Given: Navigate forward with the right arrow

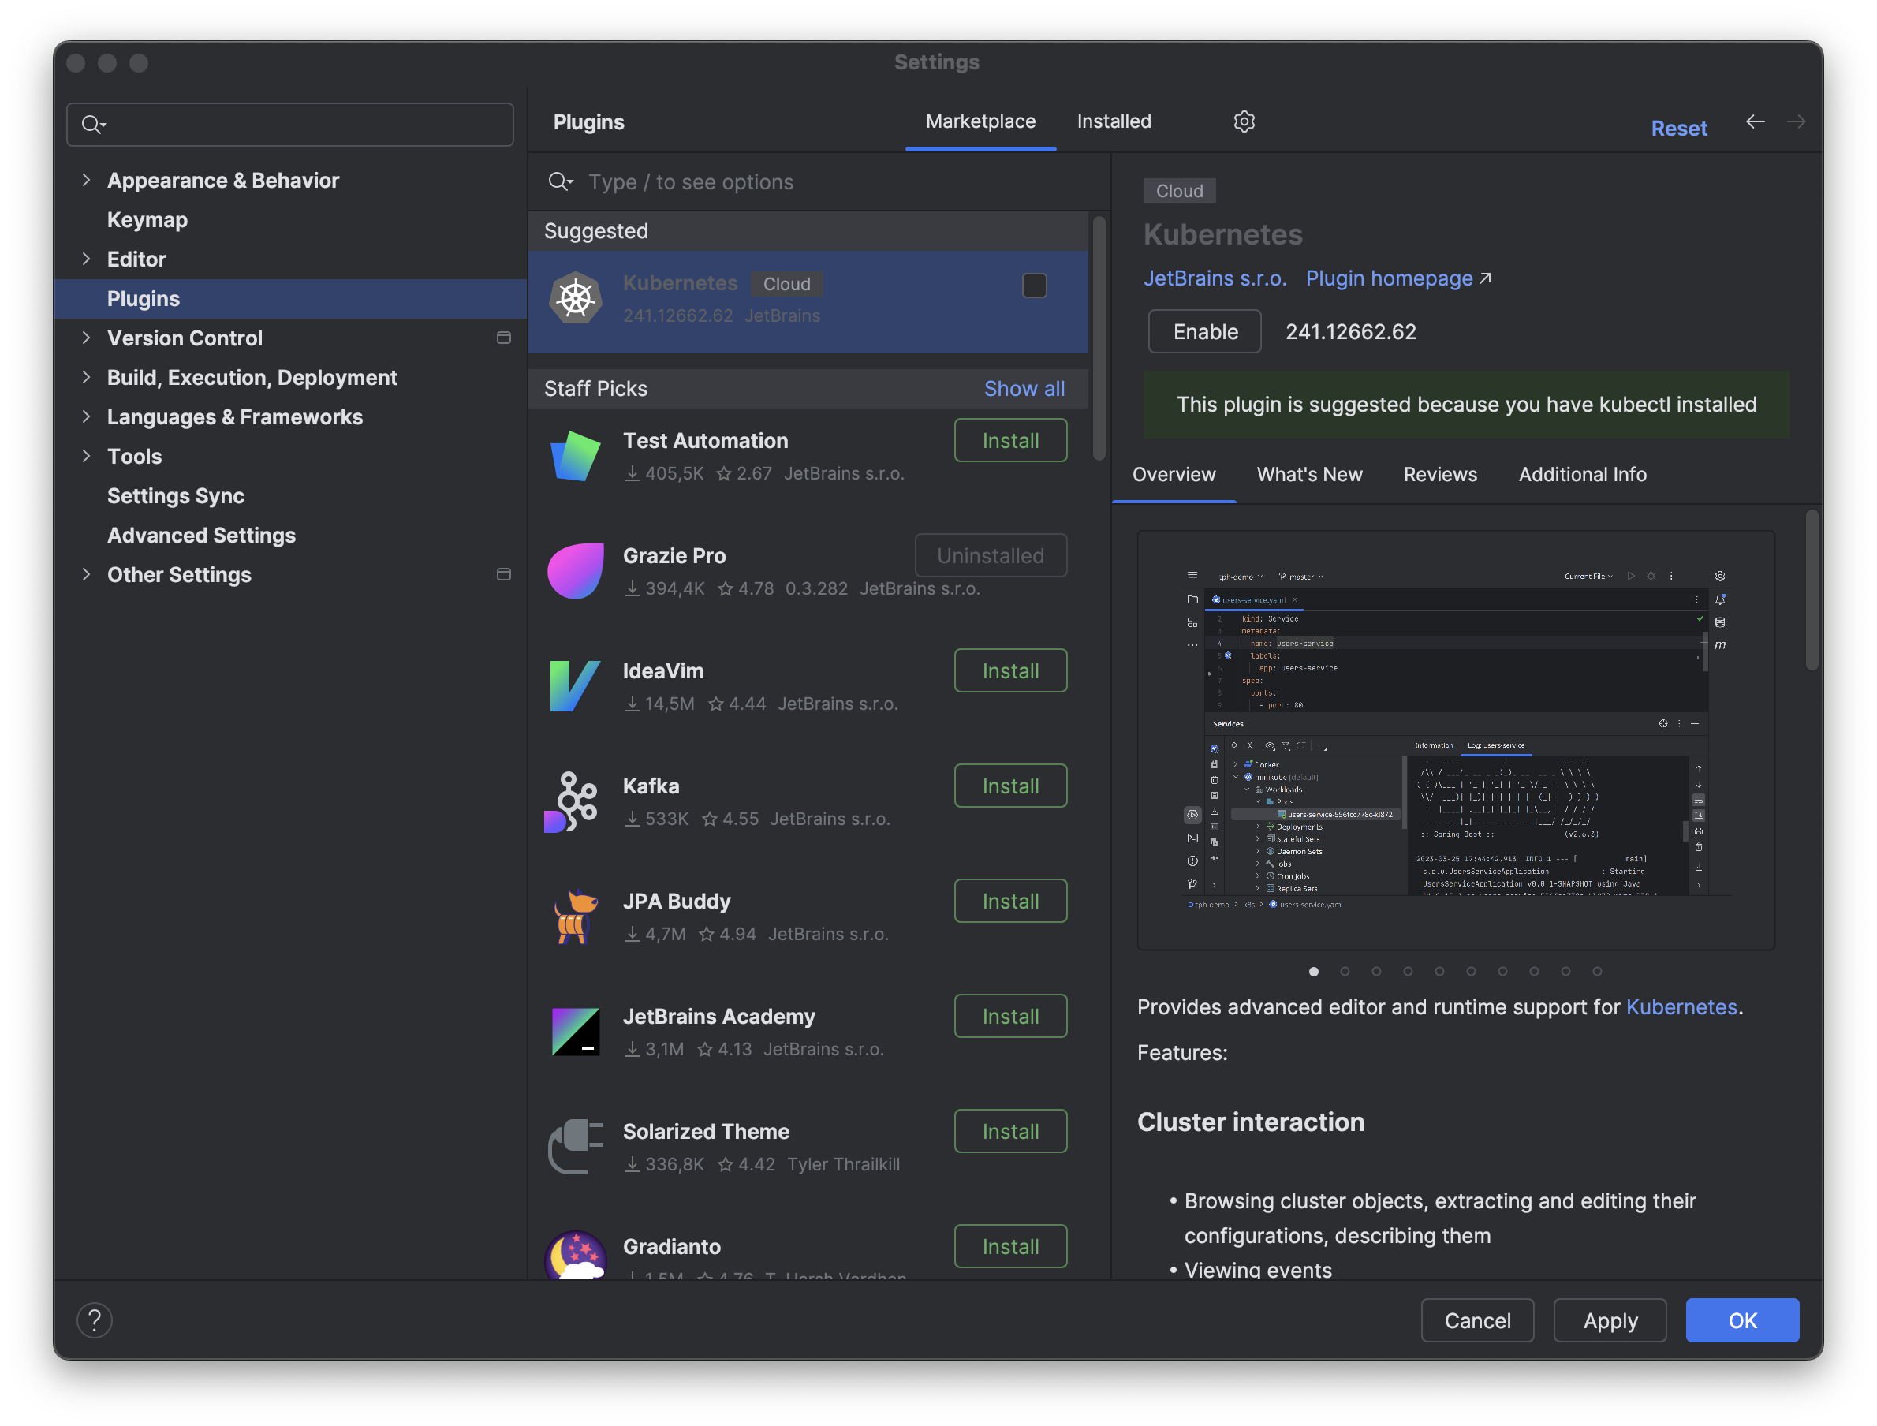Looking at the screenshot, I should (x=1796, y=121).
